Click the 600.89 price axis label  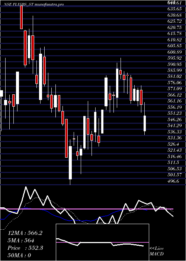click(175, 52)
